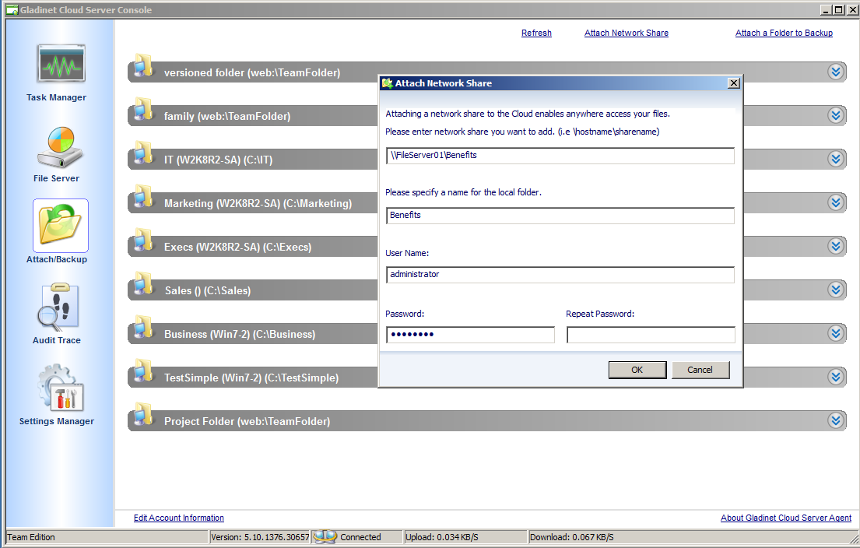The width and height of the screenshot is (860, 548).
Task: Close the Attach Network Share dialog
Action: coord(733,83)
